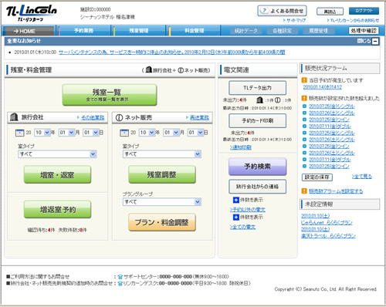Viewport: 386px width, 307px height.
Task: Open the calendar icon in the ネット販売 panel
Action: 124,133
